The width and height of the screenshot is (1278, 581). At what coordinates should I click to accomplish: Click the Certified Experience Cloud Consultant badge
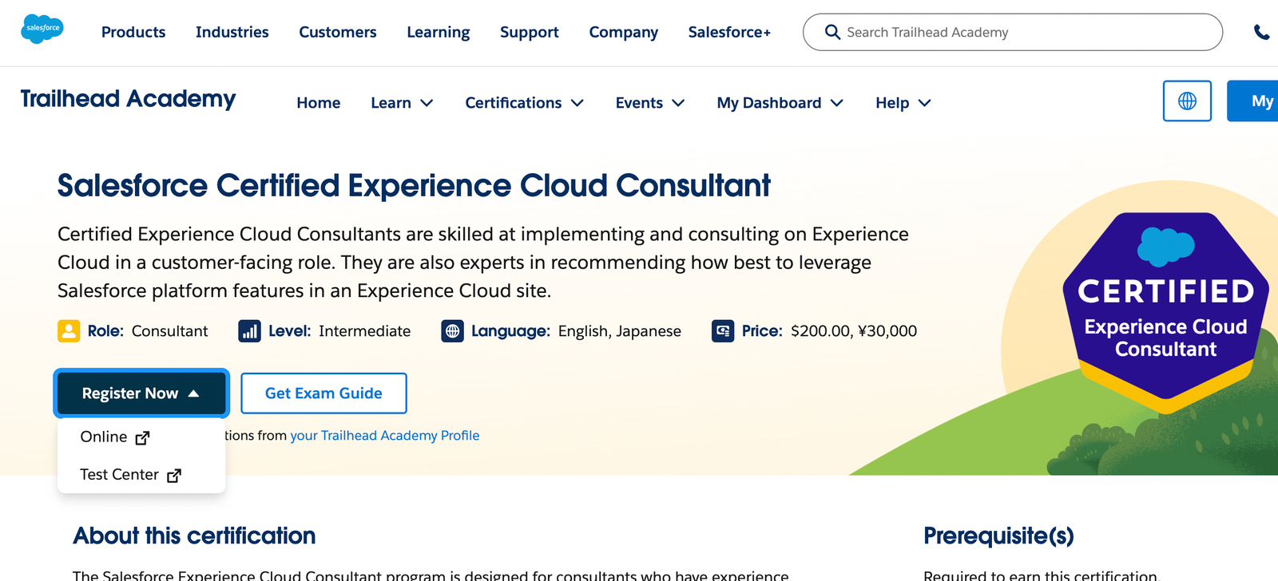point(1165,311)
